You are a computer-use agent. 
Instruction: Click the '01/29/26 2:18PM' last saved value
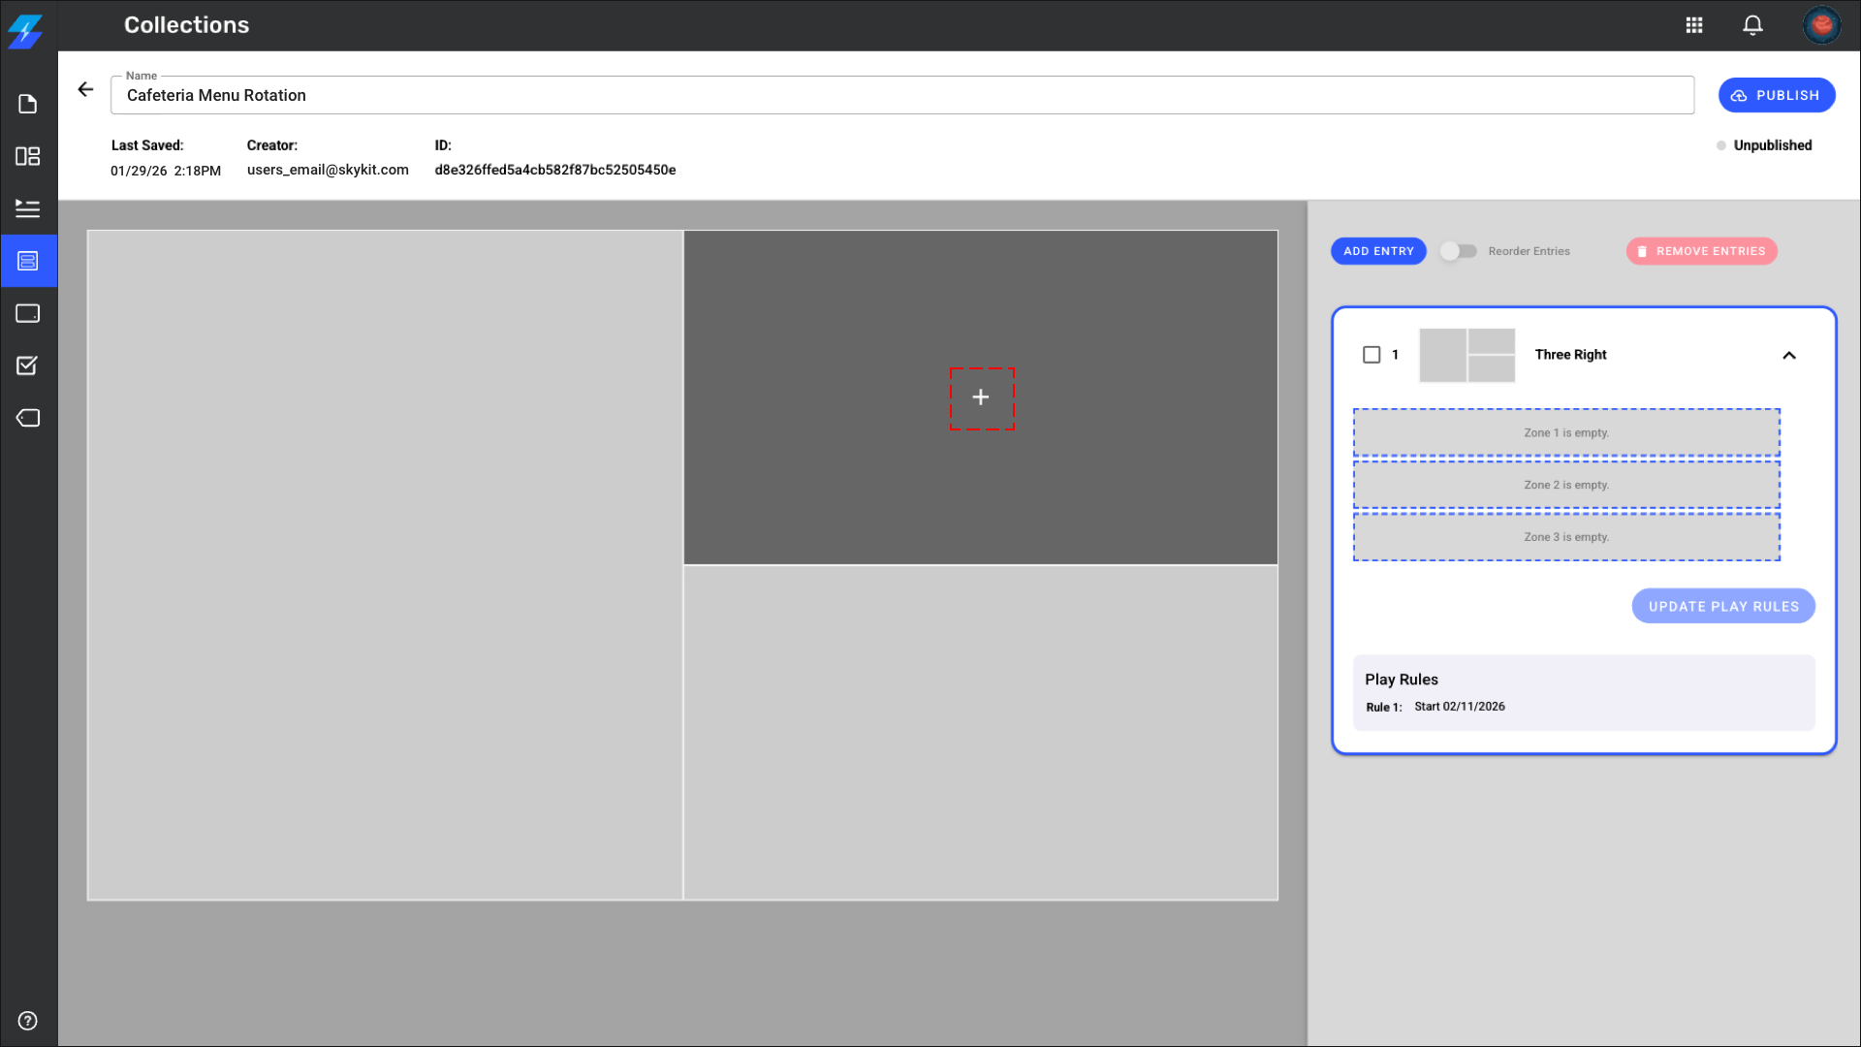pos(166,171)
